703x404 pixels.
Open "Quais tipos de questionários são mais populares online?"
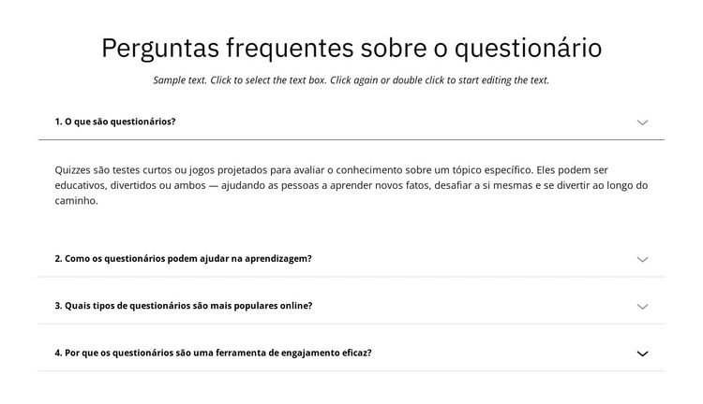point(187,306)
